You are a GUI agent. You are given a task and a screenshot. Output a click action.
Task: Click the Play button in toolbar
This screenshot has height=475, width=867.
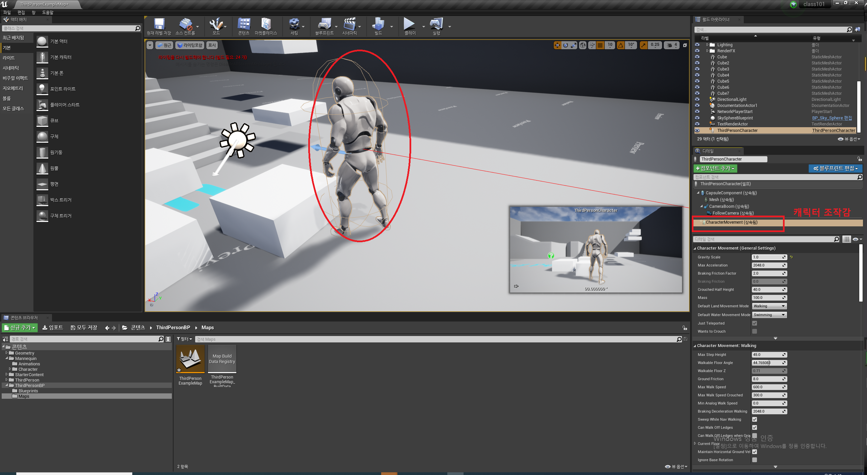click(409, 25)
